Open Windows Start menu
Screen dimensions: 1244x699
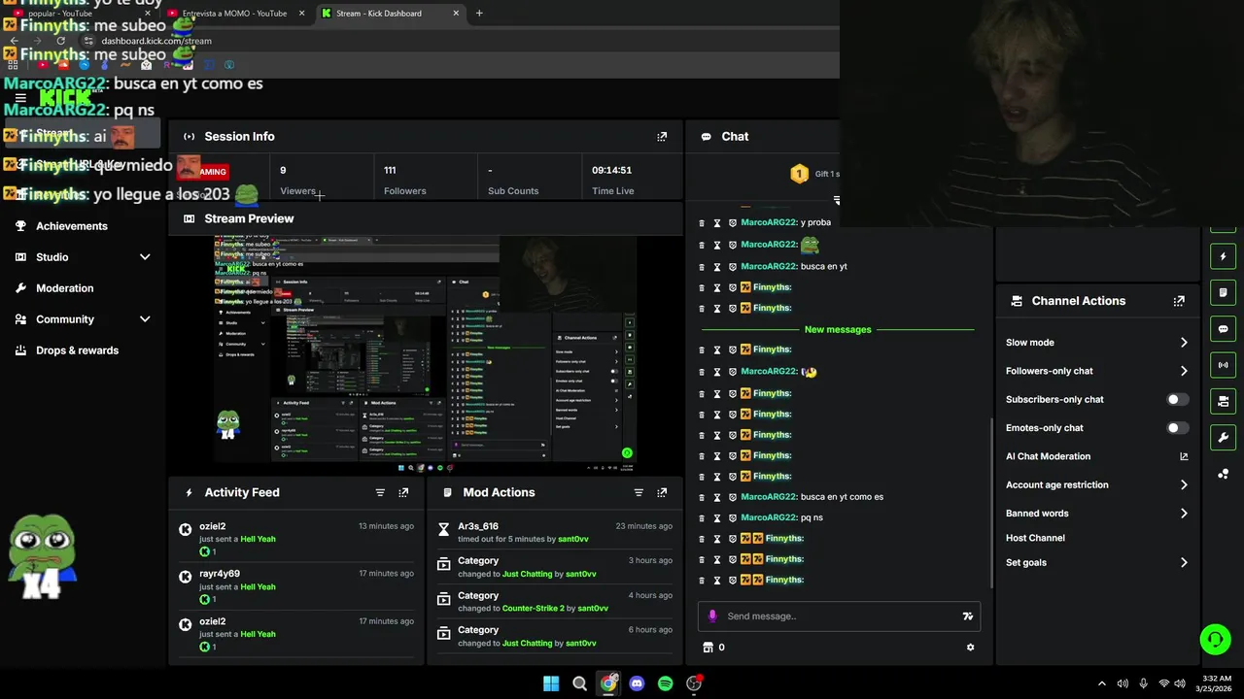(551, 683)
